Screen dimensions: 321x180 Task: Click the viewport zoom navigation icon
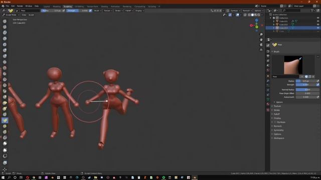[261, 34]
